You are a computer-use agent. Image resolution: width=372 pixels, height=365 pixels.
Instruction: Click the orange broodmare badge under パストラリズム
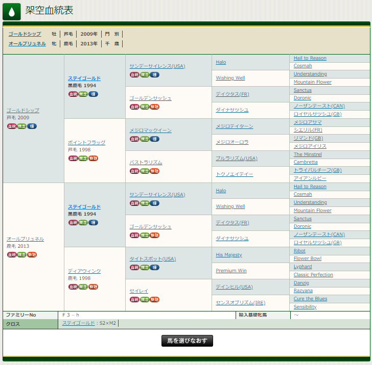(x=154, y=171)
